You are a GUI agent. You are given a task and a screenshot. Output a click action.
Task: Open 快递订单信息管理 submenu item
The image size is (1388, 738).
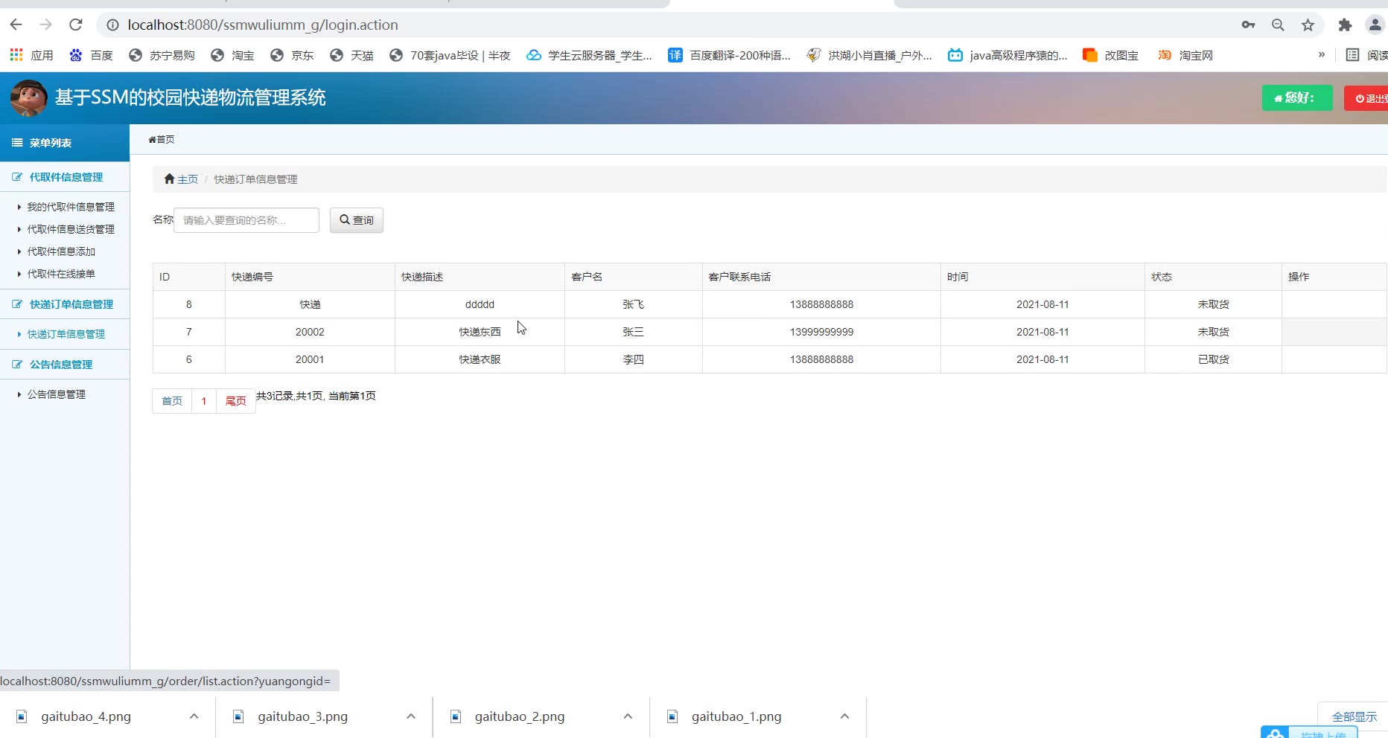click(x=66, y=334)
